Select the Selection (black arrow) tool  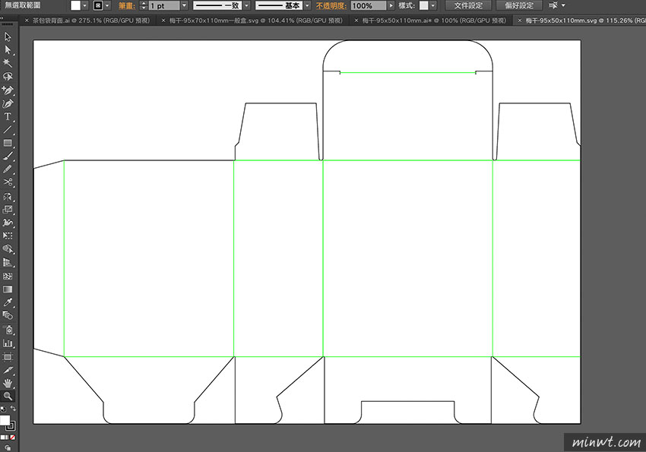coord(8,37)
